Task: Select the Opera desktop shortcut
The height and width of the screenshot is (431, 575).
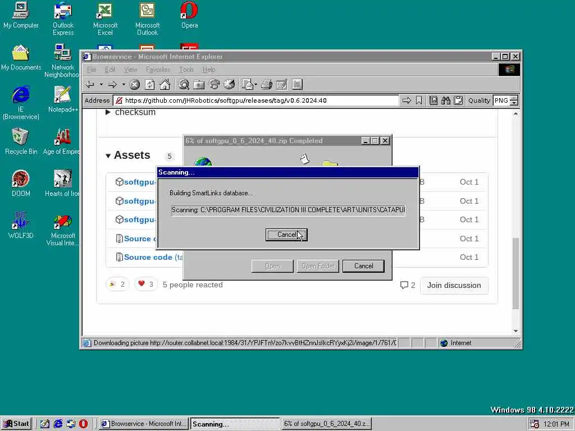Action: (x=189, y=15)
